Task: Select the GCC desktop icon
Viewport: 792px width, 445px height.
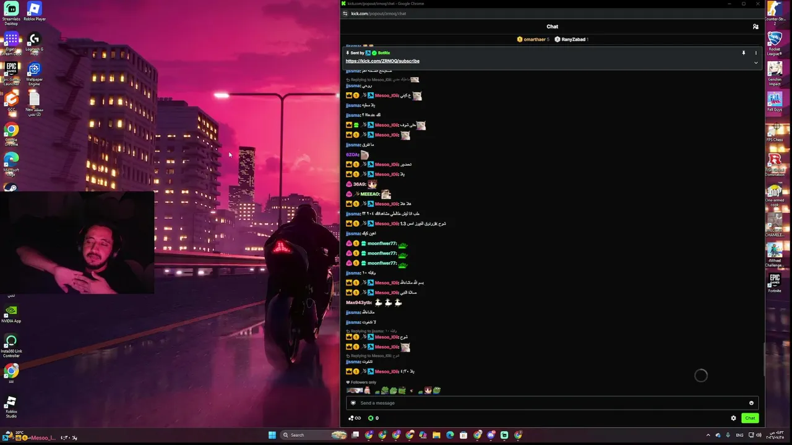Action: [11, 101]
